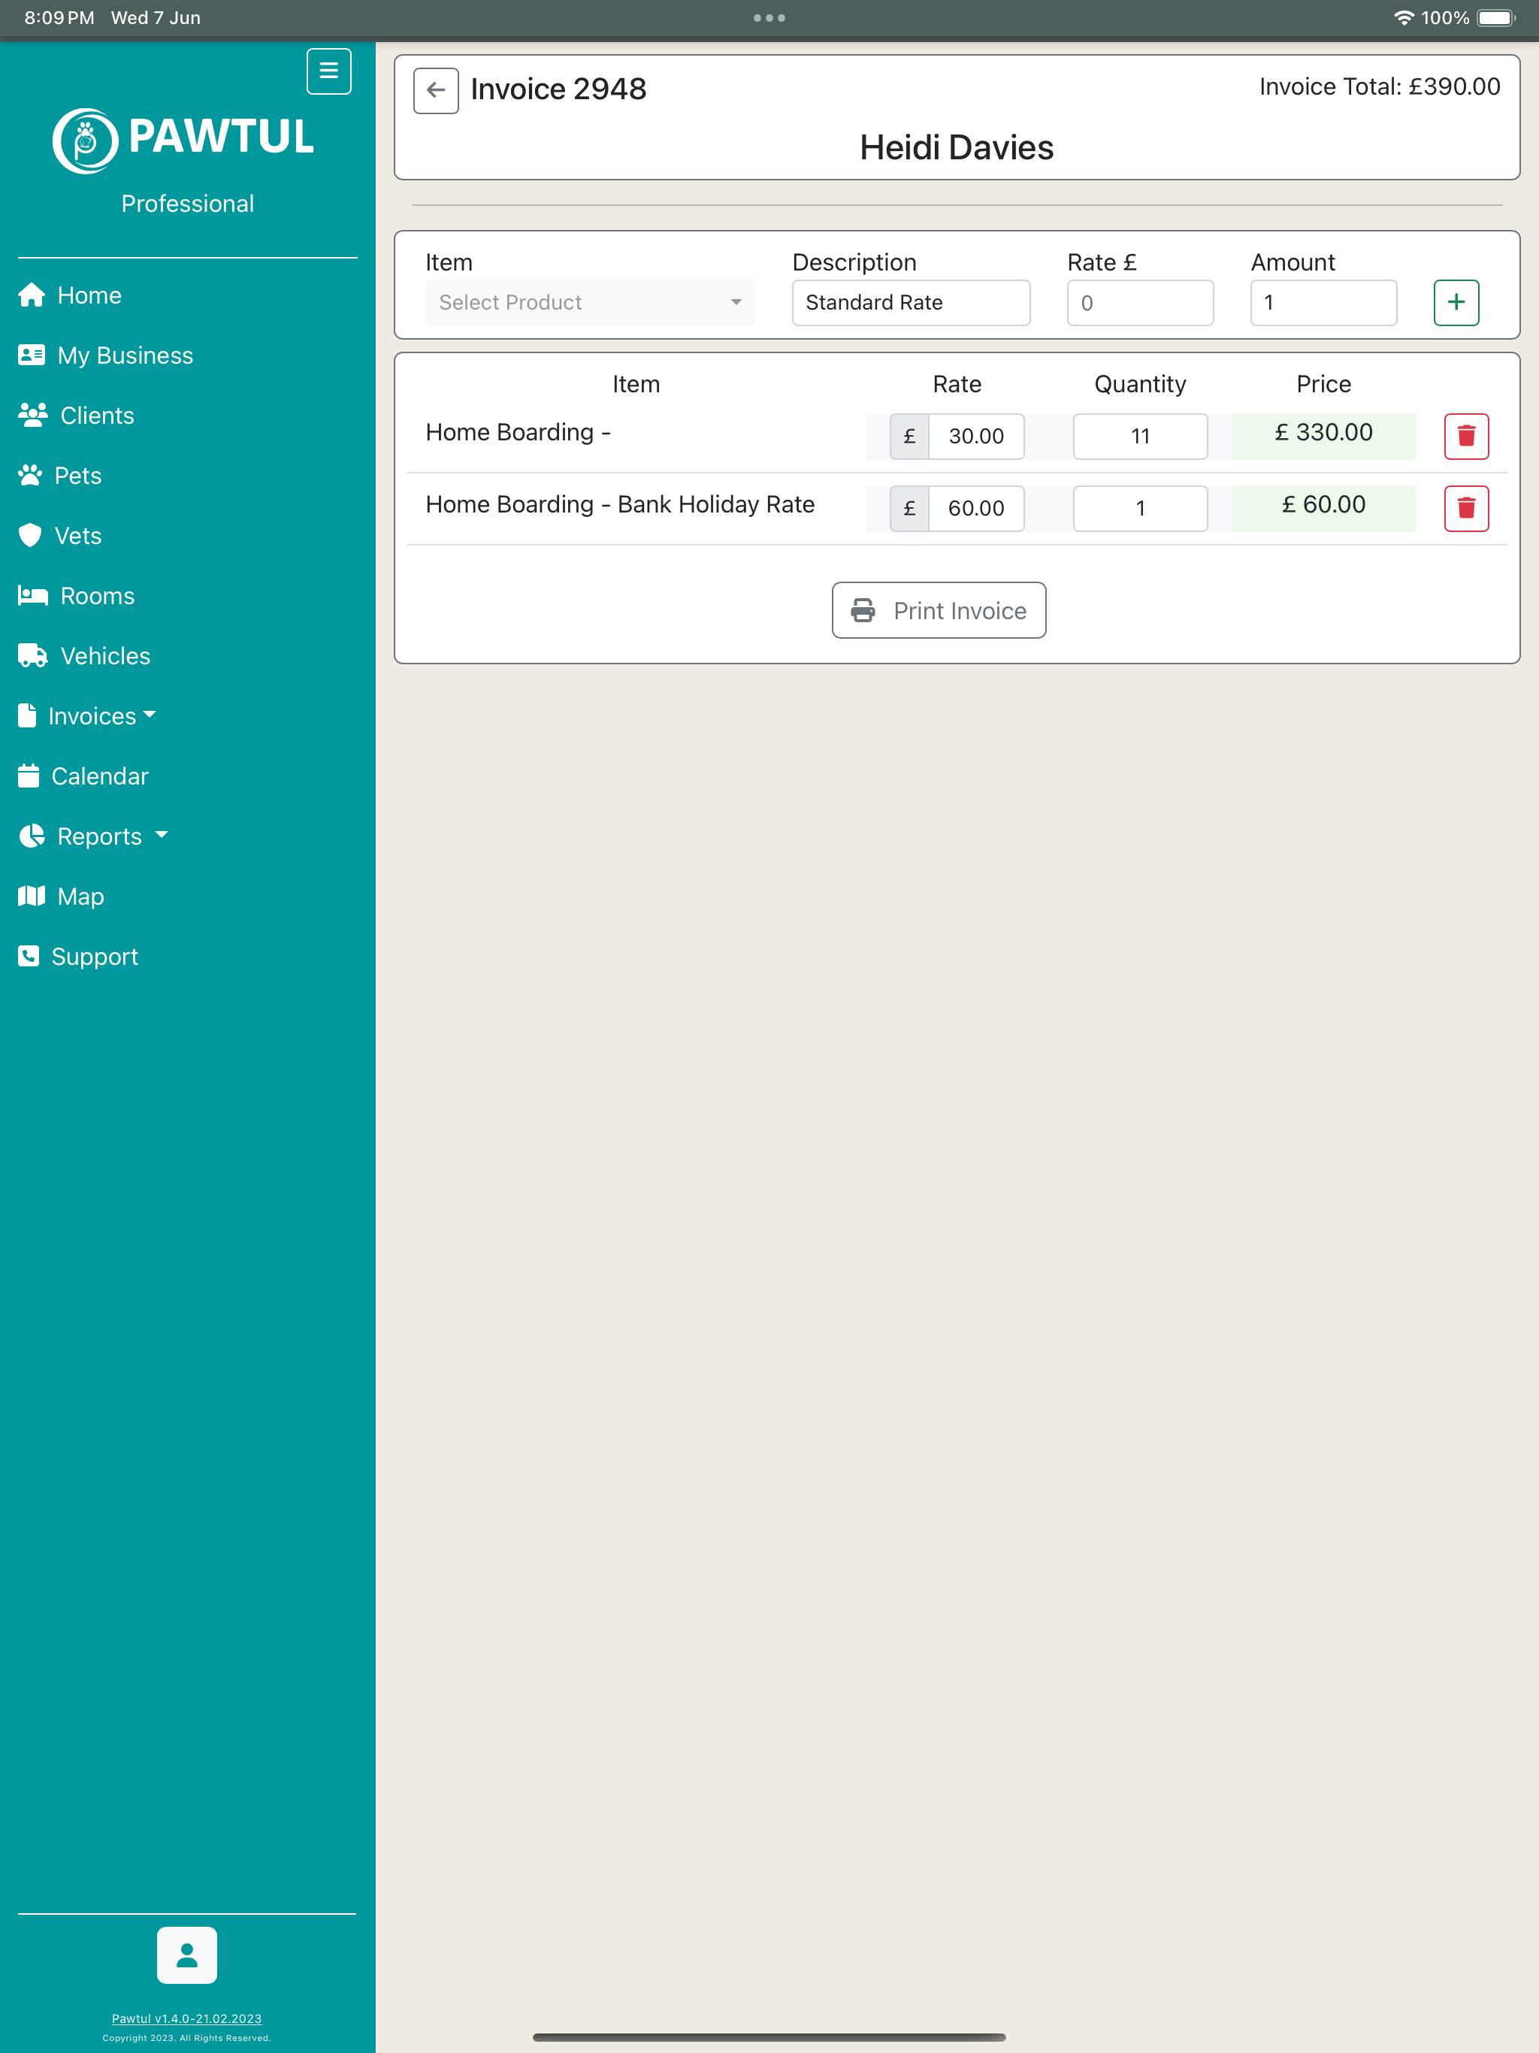
Task: Delete the Bank Holiday Rate row
Action: pyautogui.click(x=1465, y=509)
